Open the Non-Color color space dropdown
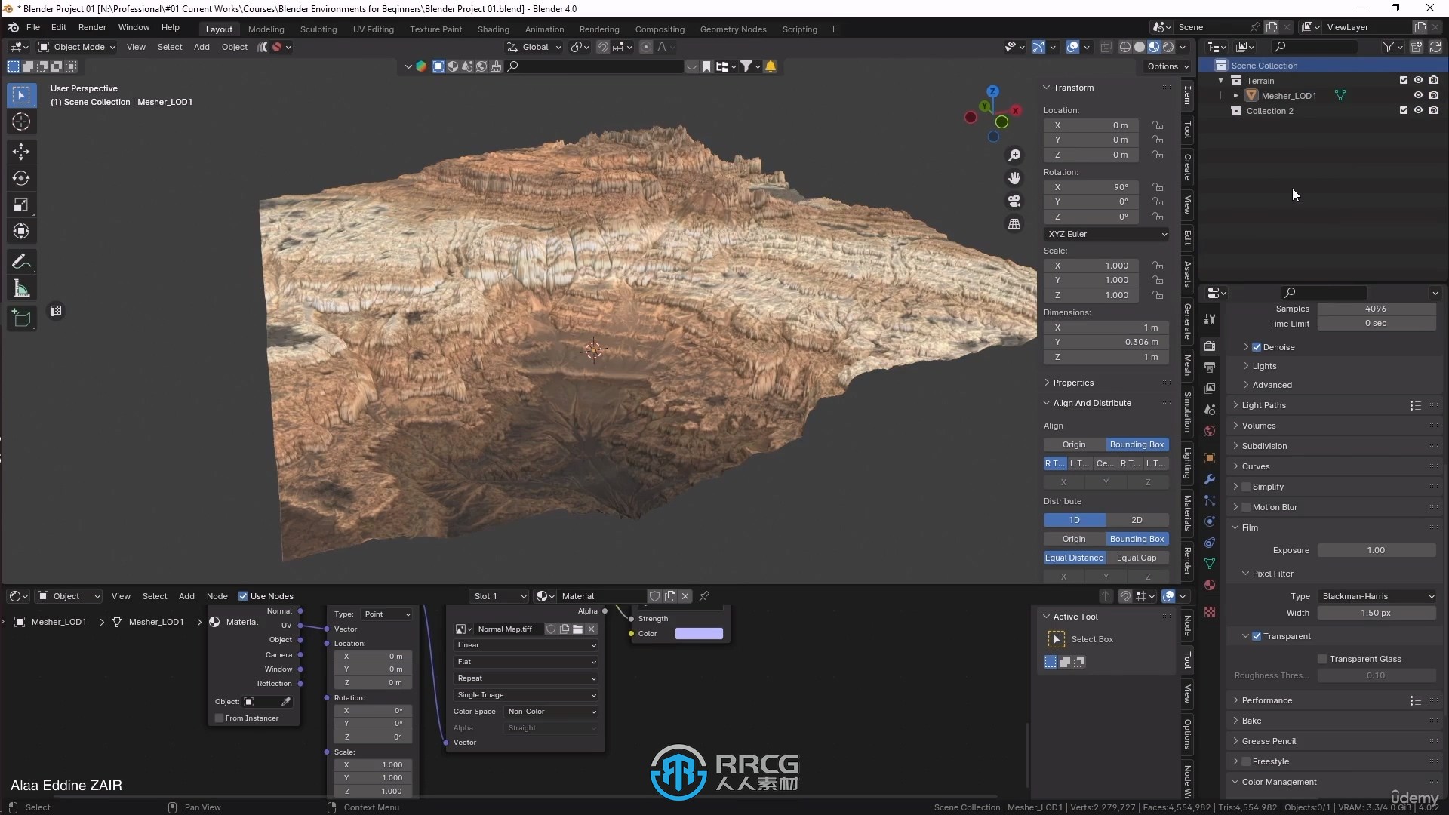This screenshot has height=815, width=1449. (552, 712)
